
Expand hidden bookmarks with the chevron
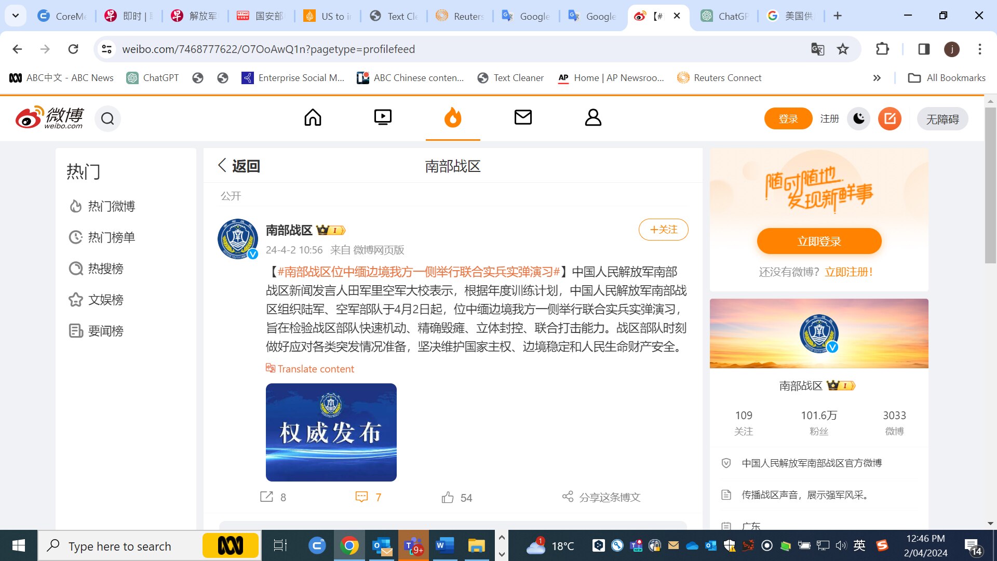tap(877, 78)
